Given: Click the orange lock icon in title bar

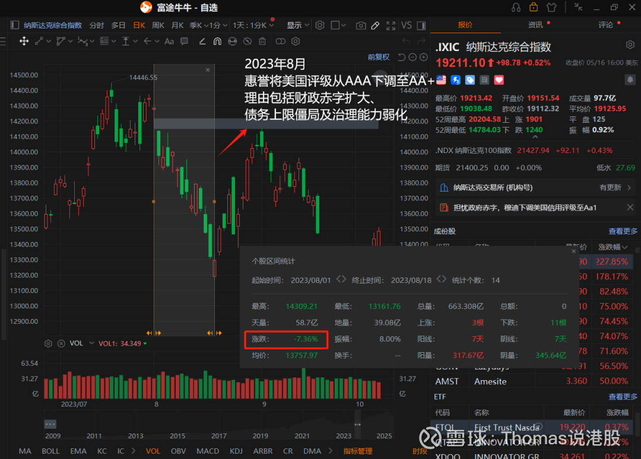Looking at the screenshot, I should coord(534,7).
